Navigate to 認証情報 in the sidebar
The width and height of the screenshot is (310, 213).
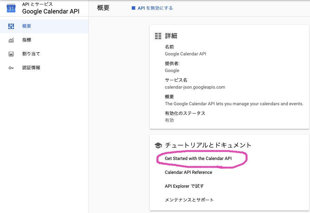coord(44,68)
